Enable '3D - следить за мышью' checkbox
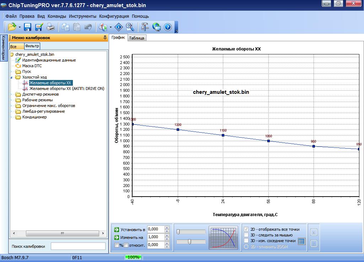The width and height of the screenshot is (364, 262). [x=246, y=235]
